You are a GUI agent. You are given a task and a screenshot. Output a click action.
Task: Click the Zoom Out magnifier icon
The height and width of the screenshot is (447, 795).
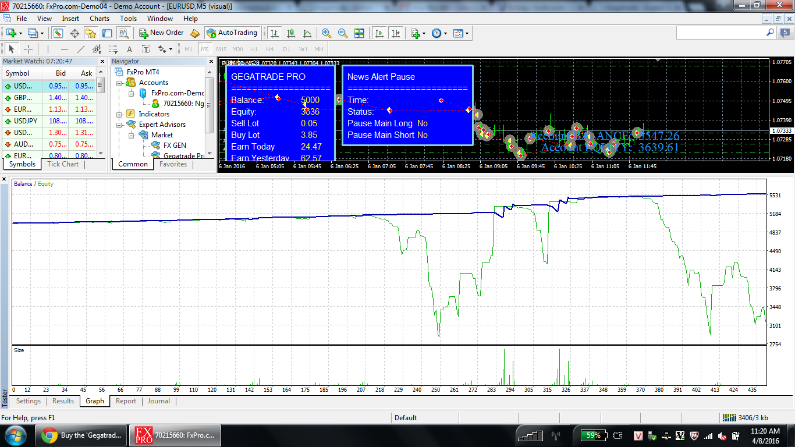[343, 33]
